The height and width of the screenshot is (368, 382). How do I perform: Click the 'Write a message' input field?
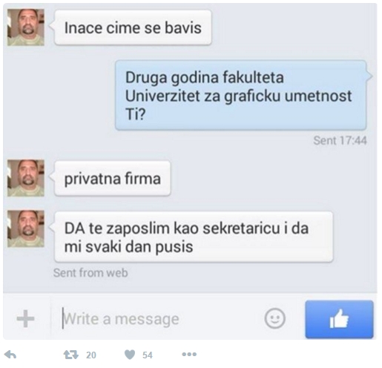(x=158, y=319)
